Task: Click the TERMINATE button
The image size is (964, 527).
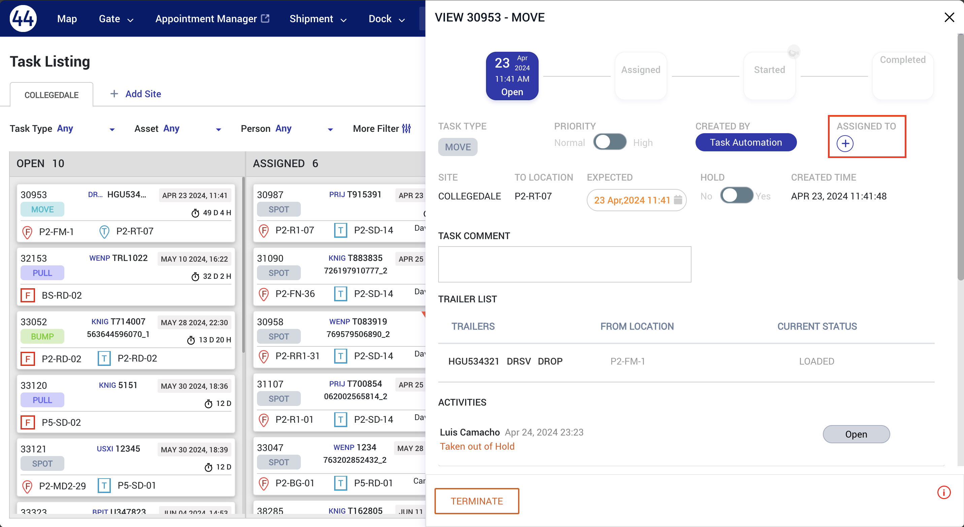Action: click(x=476, y=501)
